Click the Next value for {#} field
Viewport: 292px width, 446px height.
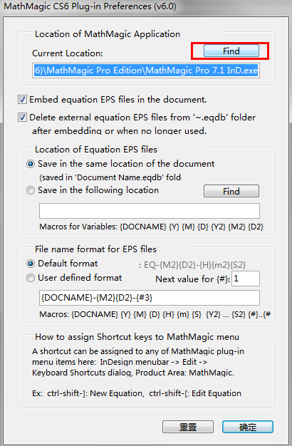click(246, 279)
